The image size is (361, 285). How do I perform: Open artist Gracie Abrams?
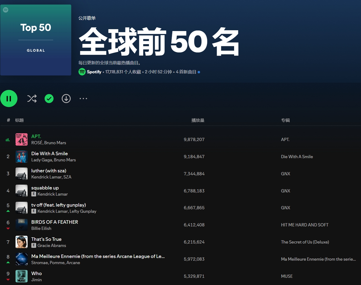(x=52, y=246)
